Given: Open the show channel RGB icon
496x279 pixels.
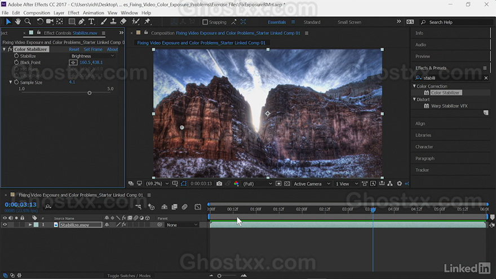Looking at the screenshot, I should click(236, 184).
